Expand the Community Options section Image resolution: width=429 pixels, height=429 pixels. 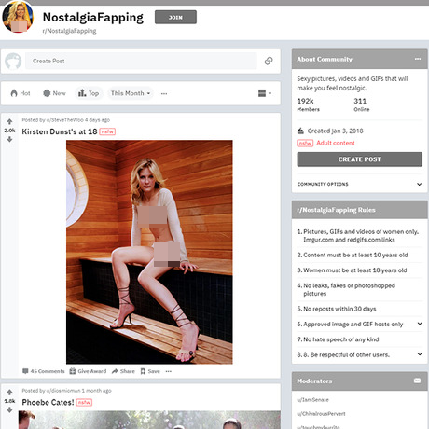[x=359, y=184]
